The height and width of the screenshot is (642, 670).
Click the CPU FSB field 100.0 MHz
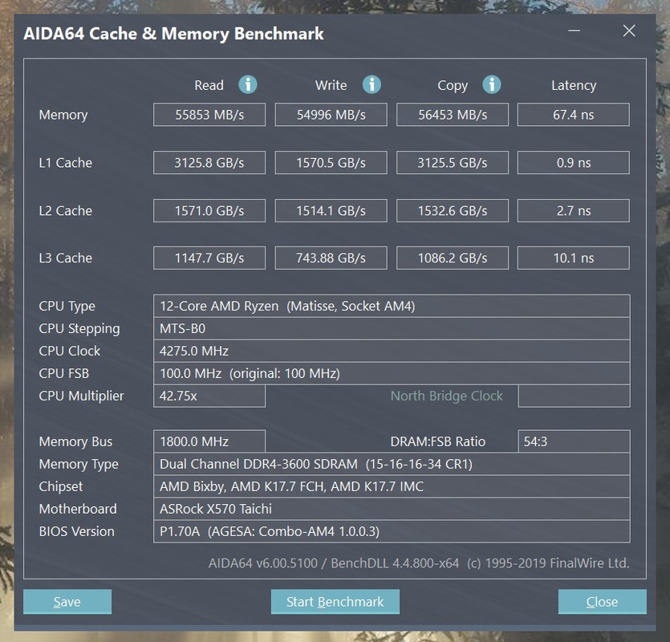392,373
